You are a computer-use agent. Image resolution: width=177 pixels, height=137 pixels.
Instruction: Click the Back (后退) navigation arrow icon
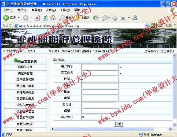[x=6, y=18]
